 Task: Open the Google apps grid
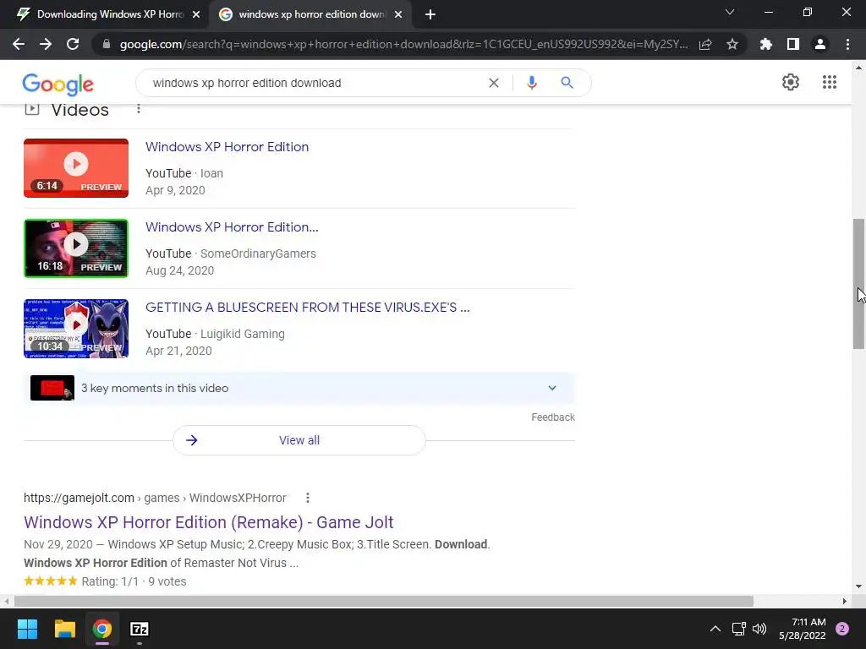[830, 82]
